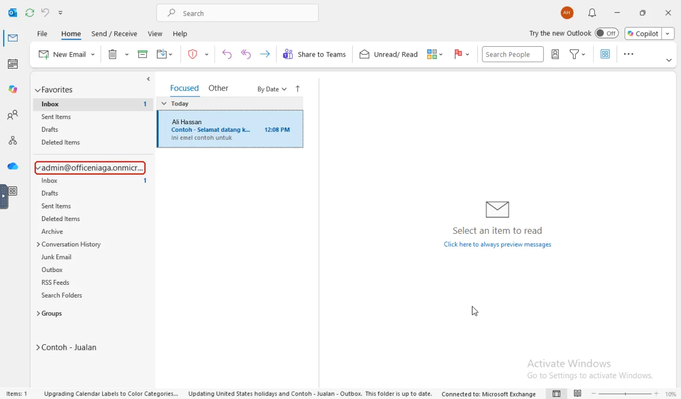Open the More Apps sidebar icon
Image resolution: width=681 pixels, height=399 pixels.
pyautogui.click(x=13, y=191)
